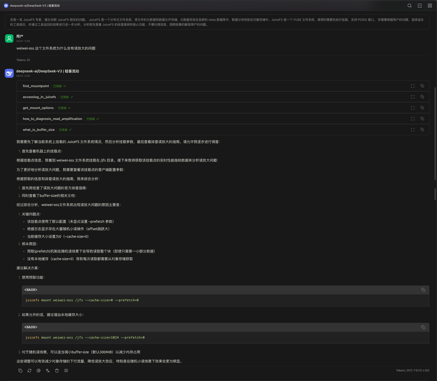This screenshot has height=381, width=437.
Task: Open the grid layout view top right
Action: (x=430, y=5)
